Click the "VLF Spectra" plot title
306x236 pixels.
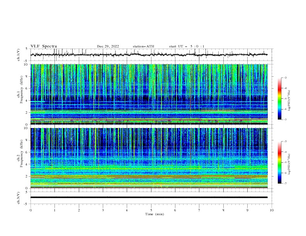[44, 46]
